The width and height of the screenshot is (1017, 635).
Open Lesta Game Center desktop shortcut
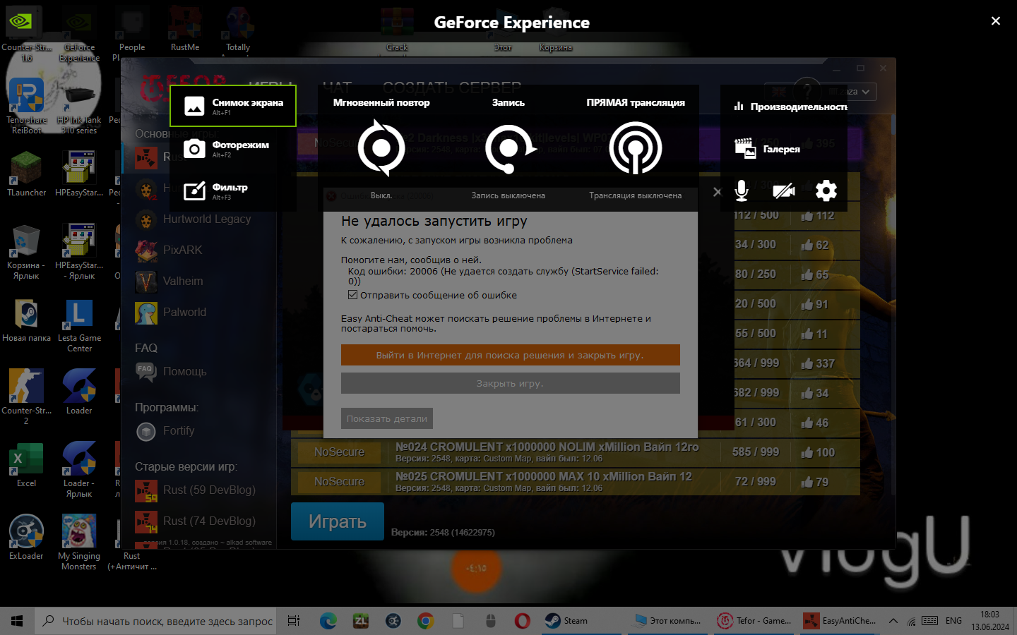tap(79, 325)
